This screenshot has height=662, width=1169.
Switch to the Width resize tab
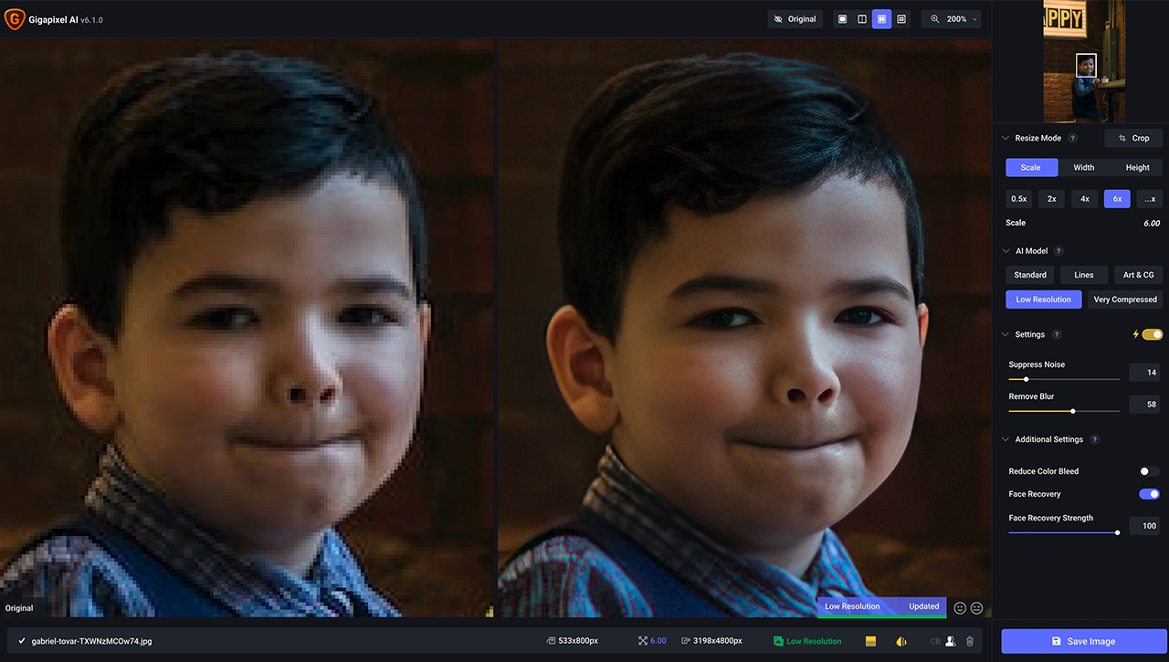[1083, 167]
